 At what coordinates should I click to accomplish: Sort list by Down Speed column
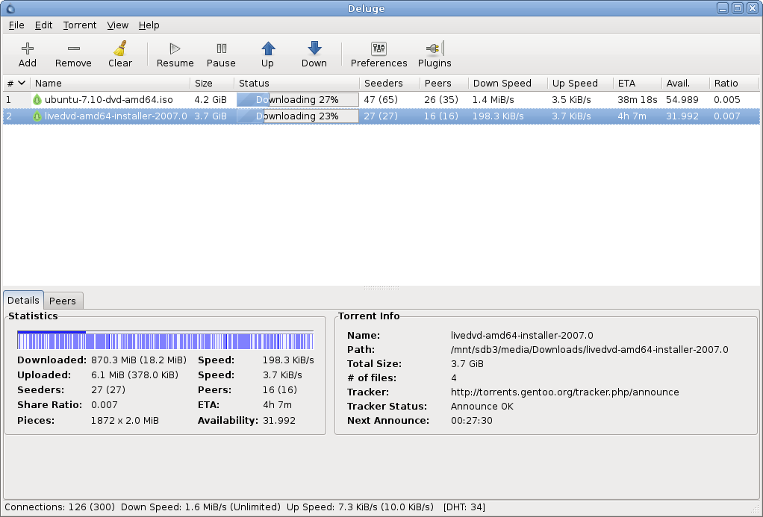[x=502, y=84]
